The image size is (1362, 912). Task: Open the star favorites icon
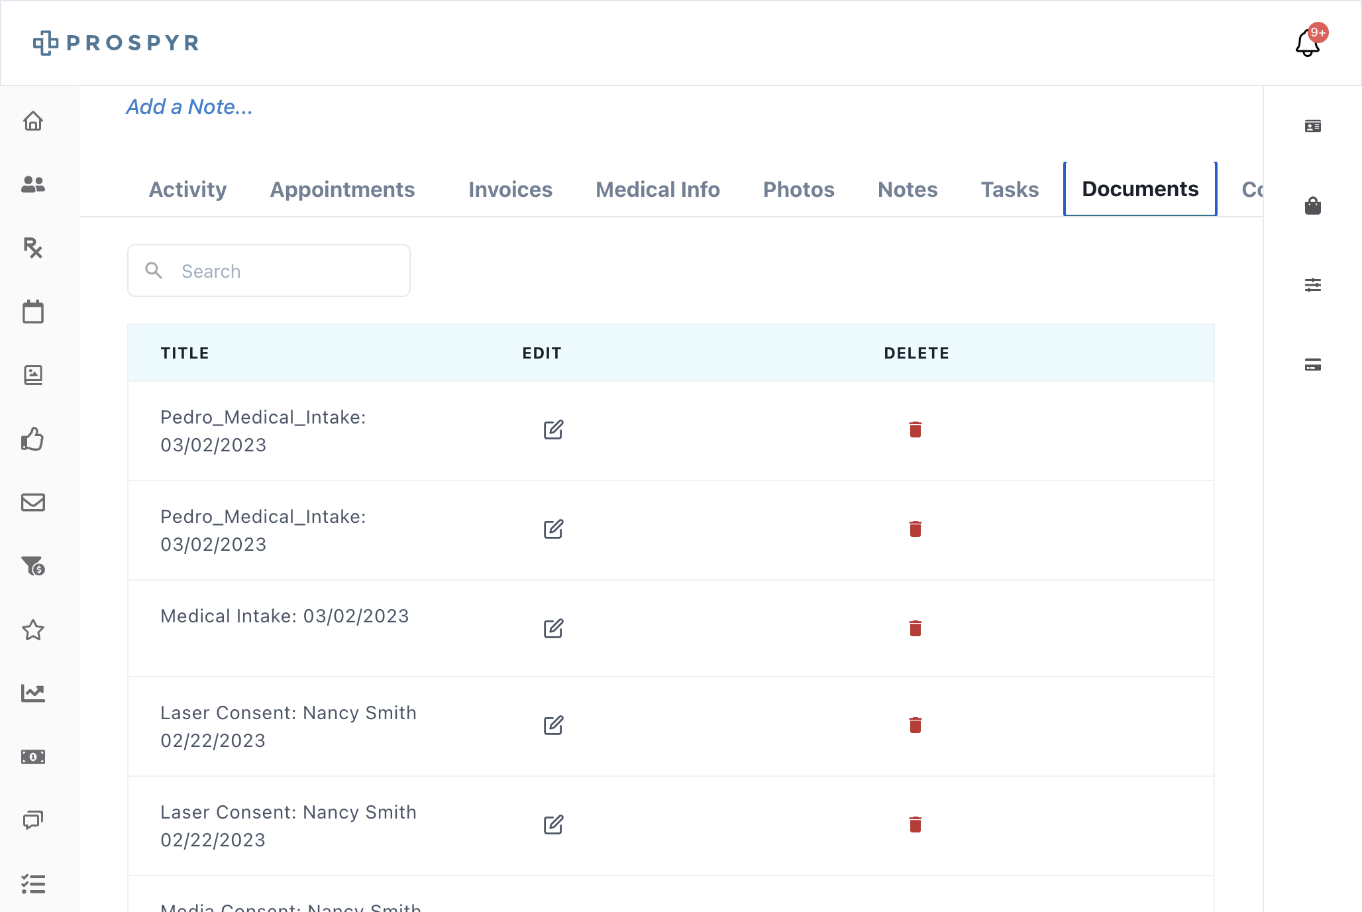pyautogui.click(x=33, y=630)
